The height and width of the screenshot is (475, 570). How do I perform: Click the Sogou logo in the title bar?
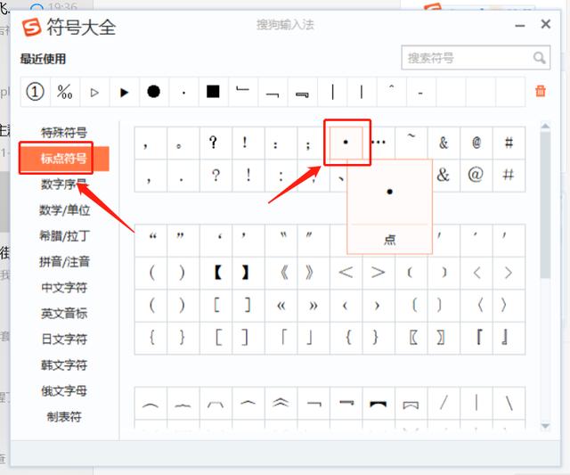coord(31,27)
